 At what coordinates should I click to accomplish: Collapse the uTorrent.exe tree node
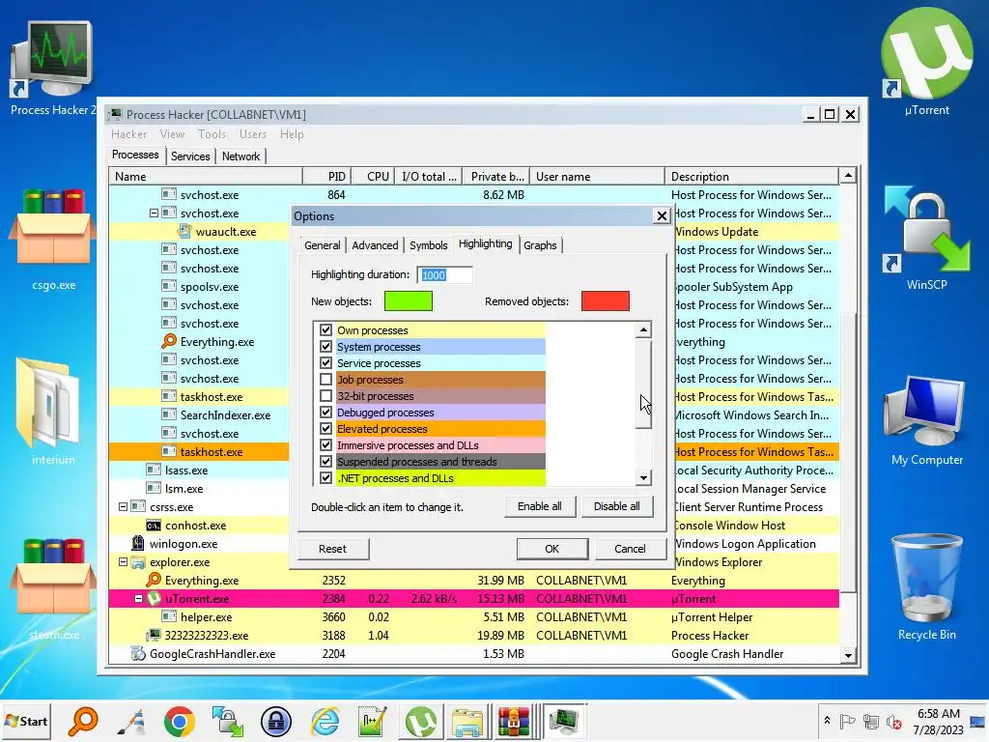138,598
